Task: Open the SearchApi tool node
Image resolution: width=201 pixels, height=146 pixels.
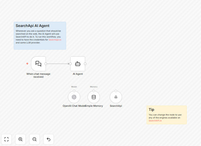Action: pos(116,97)
